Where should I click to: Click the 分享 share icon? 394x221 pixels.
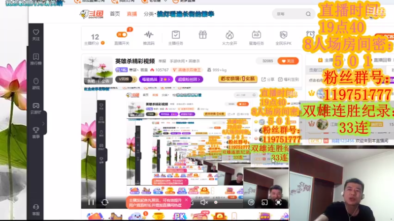[x=267, y=79]
